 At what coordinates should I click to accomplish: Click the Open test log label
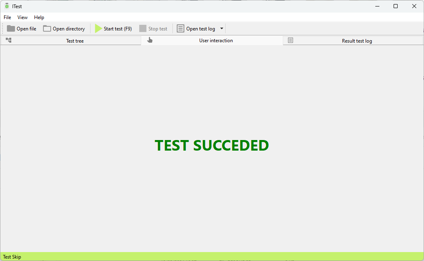pos(201,29)
